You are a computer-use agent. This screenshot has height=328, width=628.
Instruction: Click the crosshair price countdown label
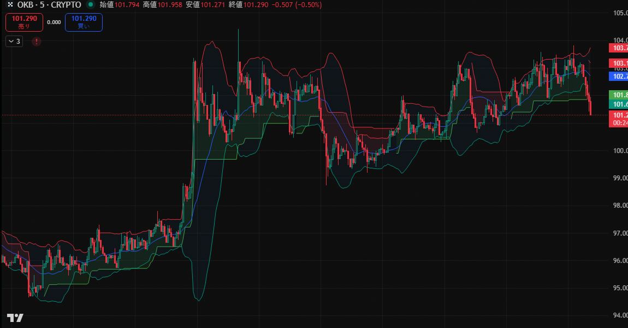(618, 122)
